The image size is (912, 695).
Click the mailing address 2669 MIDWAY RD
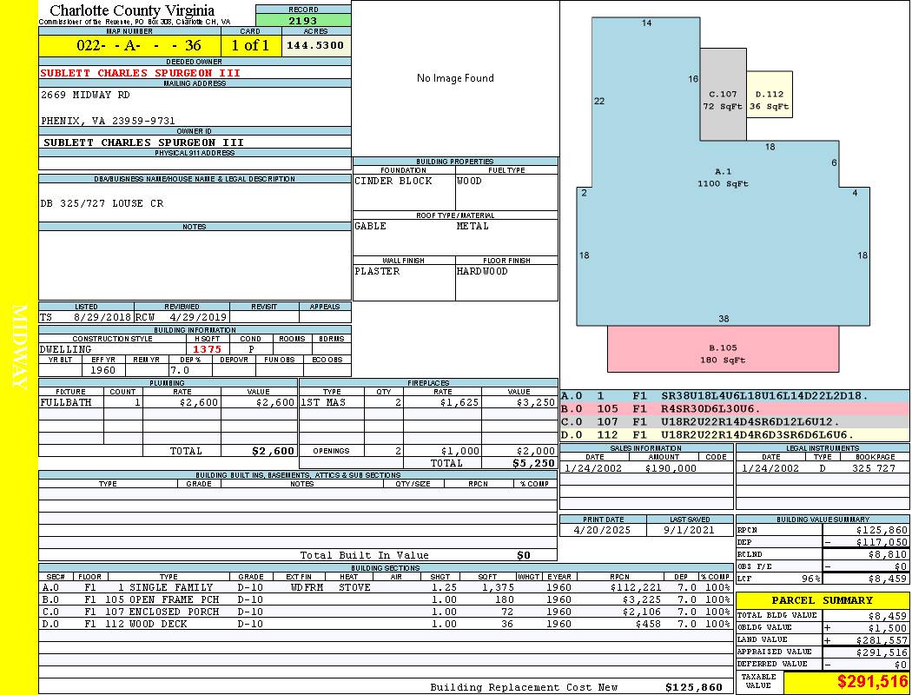tap(85, 95)
